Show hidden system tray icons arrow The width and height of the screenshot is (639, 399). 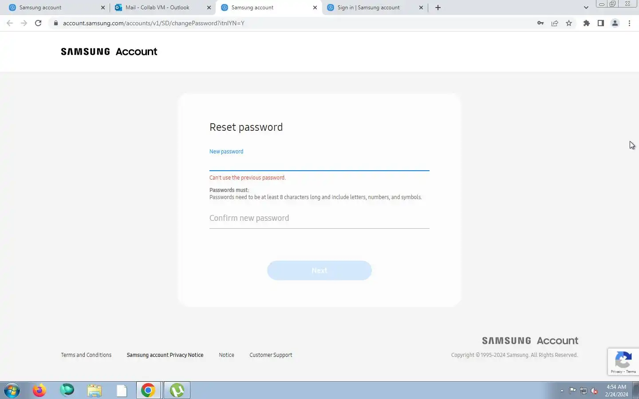point(562,391)
